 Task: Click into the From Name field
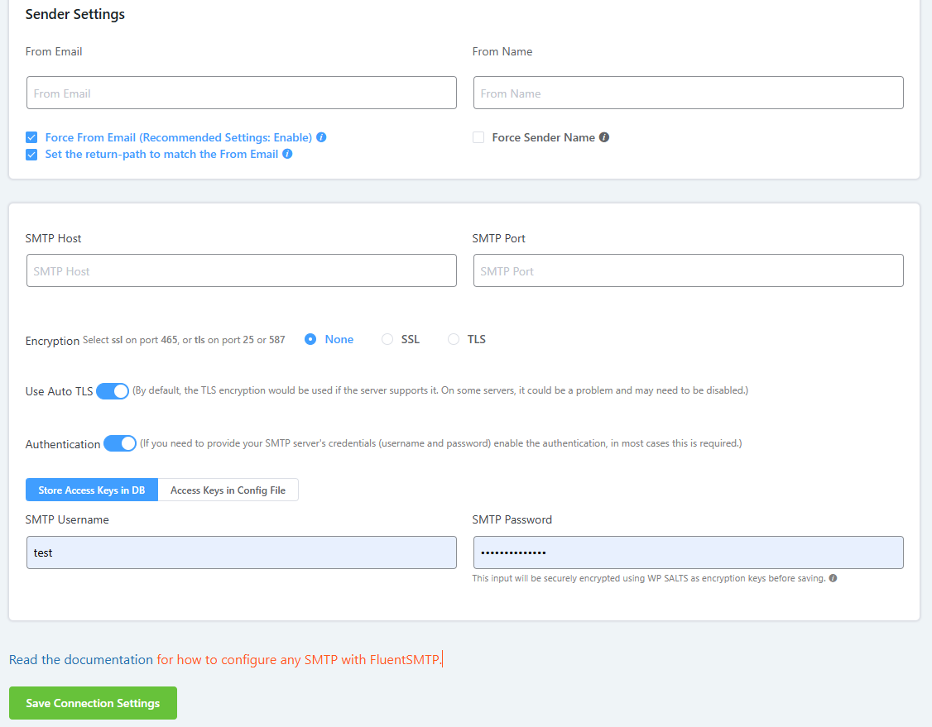688,93
